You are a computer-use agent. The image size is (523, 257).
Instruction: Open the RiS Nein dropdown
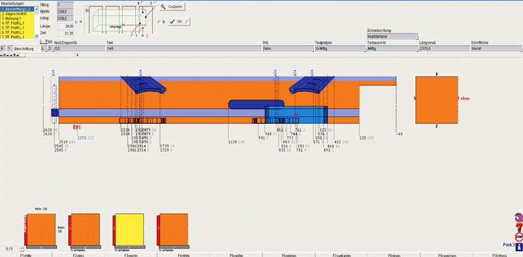(288, 49)
